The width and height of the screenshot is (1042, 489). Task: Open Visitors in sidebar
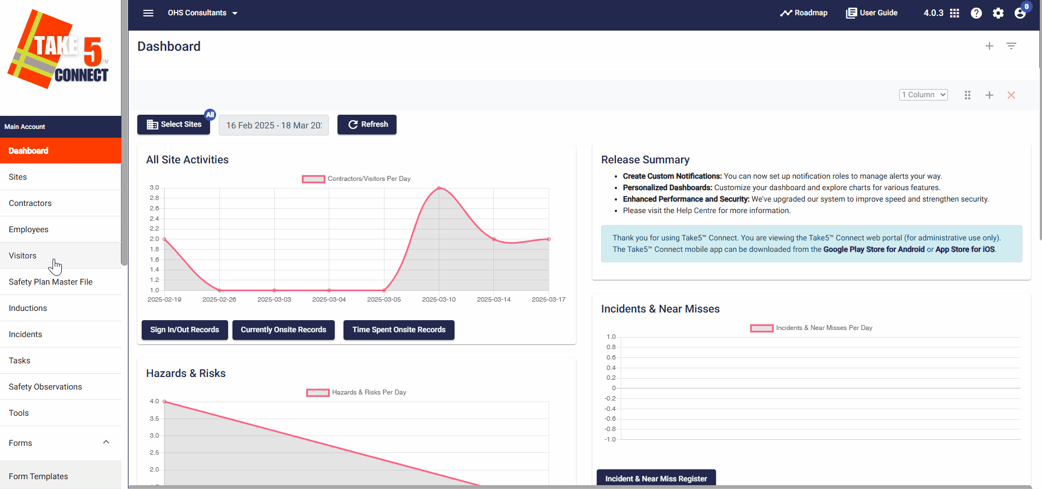click(61, 256)
